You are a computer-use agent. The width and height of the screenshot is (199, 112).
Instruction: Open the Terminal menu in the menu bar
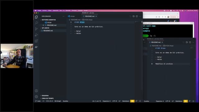tap(74, 11)
